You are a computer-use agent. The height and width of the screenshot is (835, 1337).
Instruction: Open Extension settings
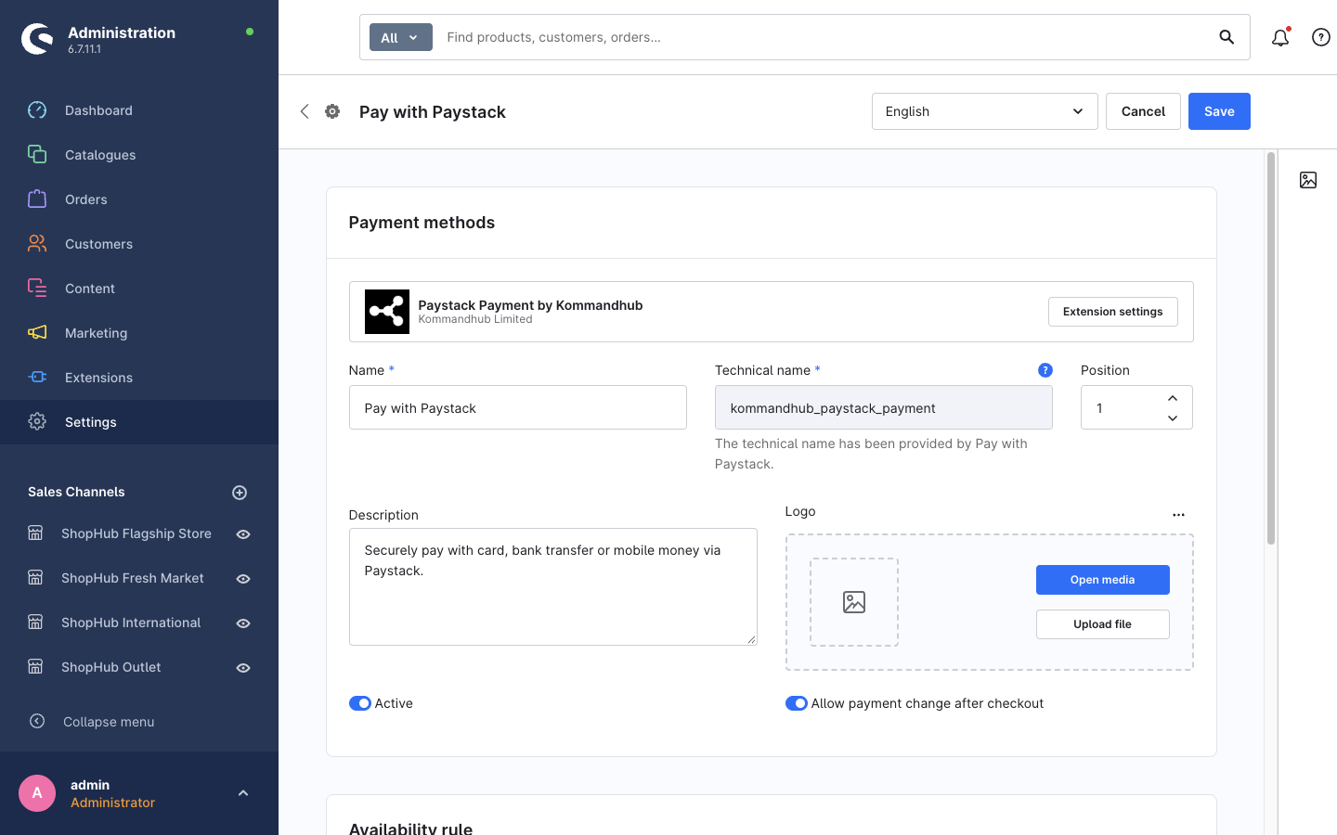tap(1112, 312)
